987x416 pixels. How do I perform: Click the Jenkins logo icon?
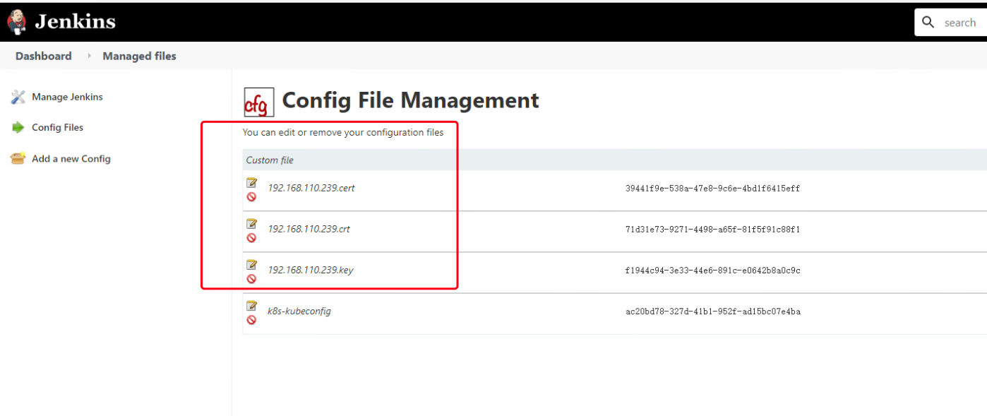(17, 22)
